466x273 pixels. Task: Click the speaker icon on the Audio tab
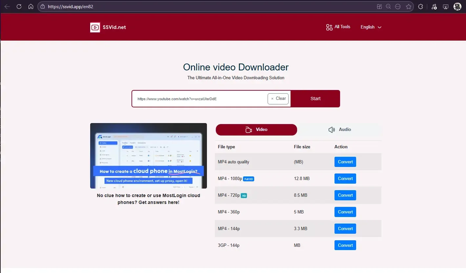(x=332, y=130)
